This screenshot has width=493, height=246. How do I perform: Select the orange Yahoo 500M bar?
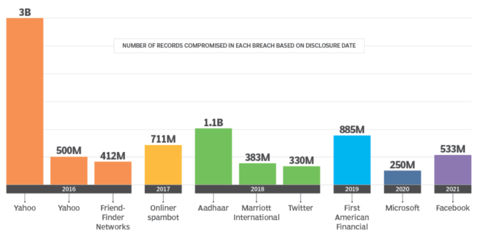(69, 171)
